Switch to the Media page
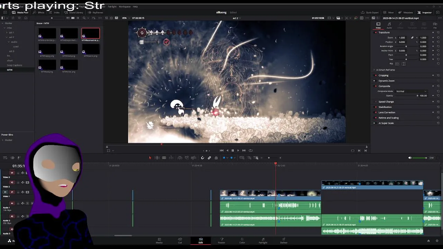Viewport: 443px width, 249px height. coord(159,240)
